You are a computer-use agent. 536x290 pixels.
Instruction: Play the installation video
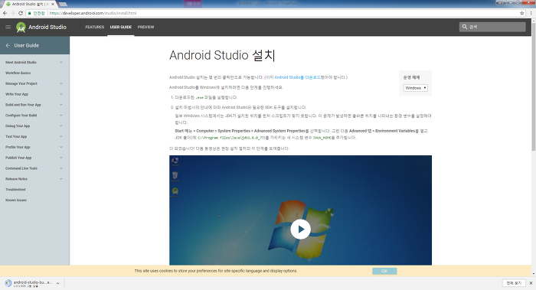click(300, 230)
